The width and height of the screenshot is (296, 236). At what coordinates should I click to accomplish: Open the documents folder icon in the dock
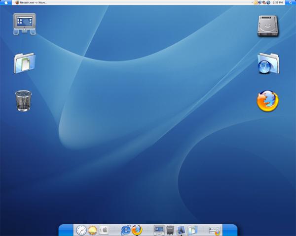192,230
